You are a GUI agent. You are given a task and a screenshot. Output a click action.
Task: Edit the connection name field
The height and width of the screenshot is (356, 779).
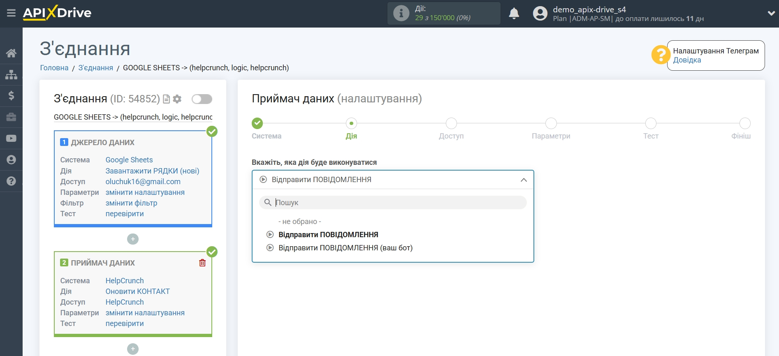point(133,117)
